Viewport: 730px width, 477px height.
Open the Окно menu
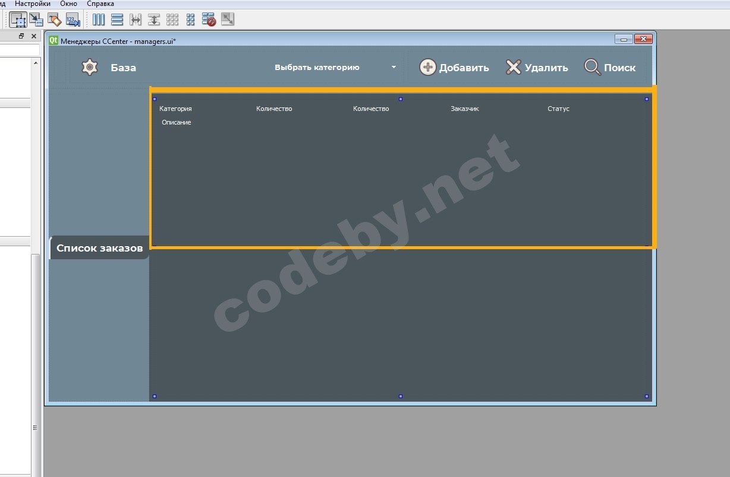coord(68,4)
